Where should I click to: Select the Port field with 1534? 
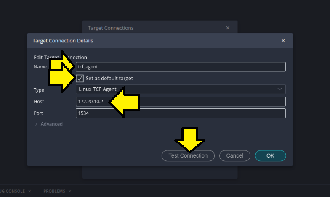tap(180, 113)
